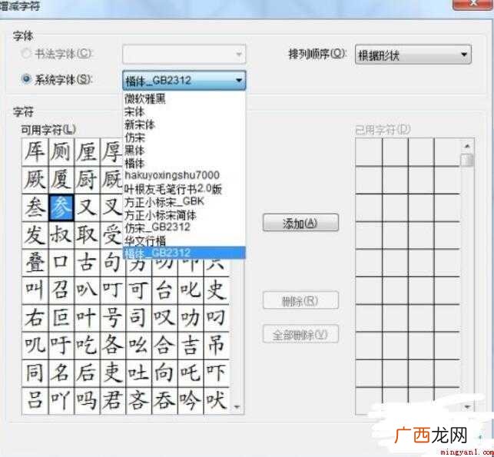Screen dimensions: 494x457
Task: Select the 书法字体 radio button
Action: pos(26,54)
